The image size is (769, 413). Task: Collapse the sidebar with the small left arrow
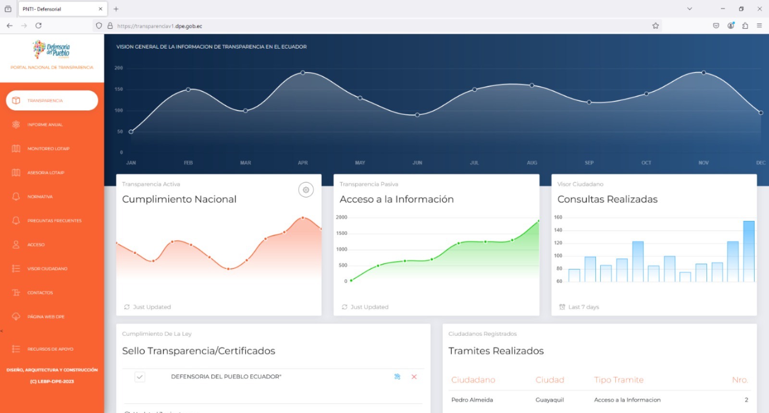pos(2,331)
